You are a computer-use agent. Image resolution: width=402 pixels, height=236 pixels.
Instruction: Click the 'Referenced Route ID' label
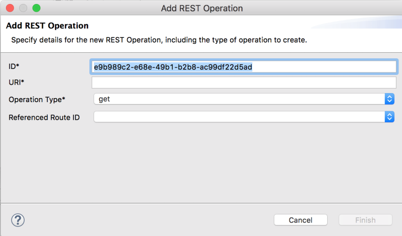(44, 117)
